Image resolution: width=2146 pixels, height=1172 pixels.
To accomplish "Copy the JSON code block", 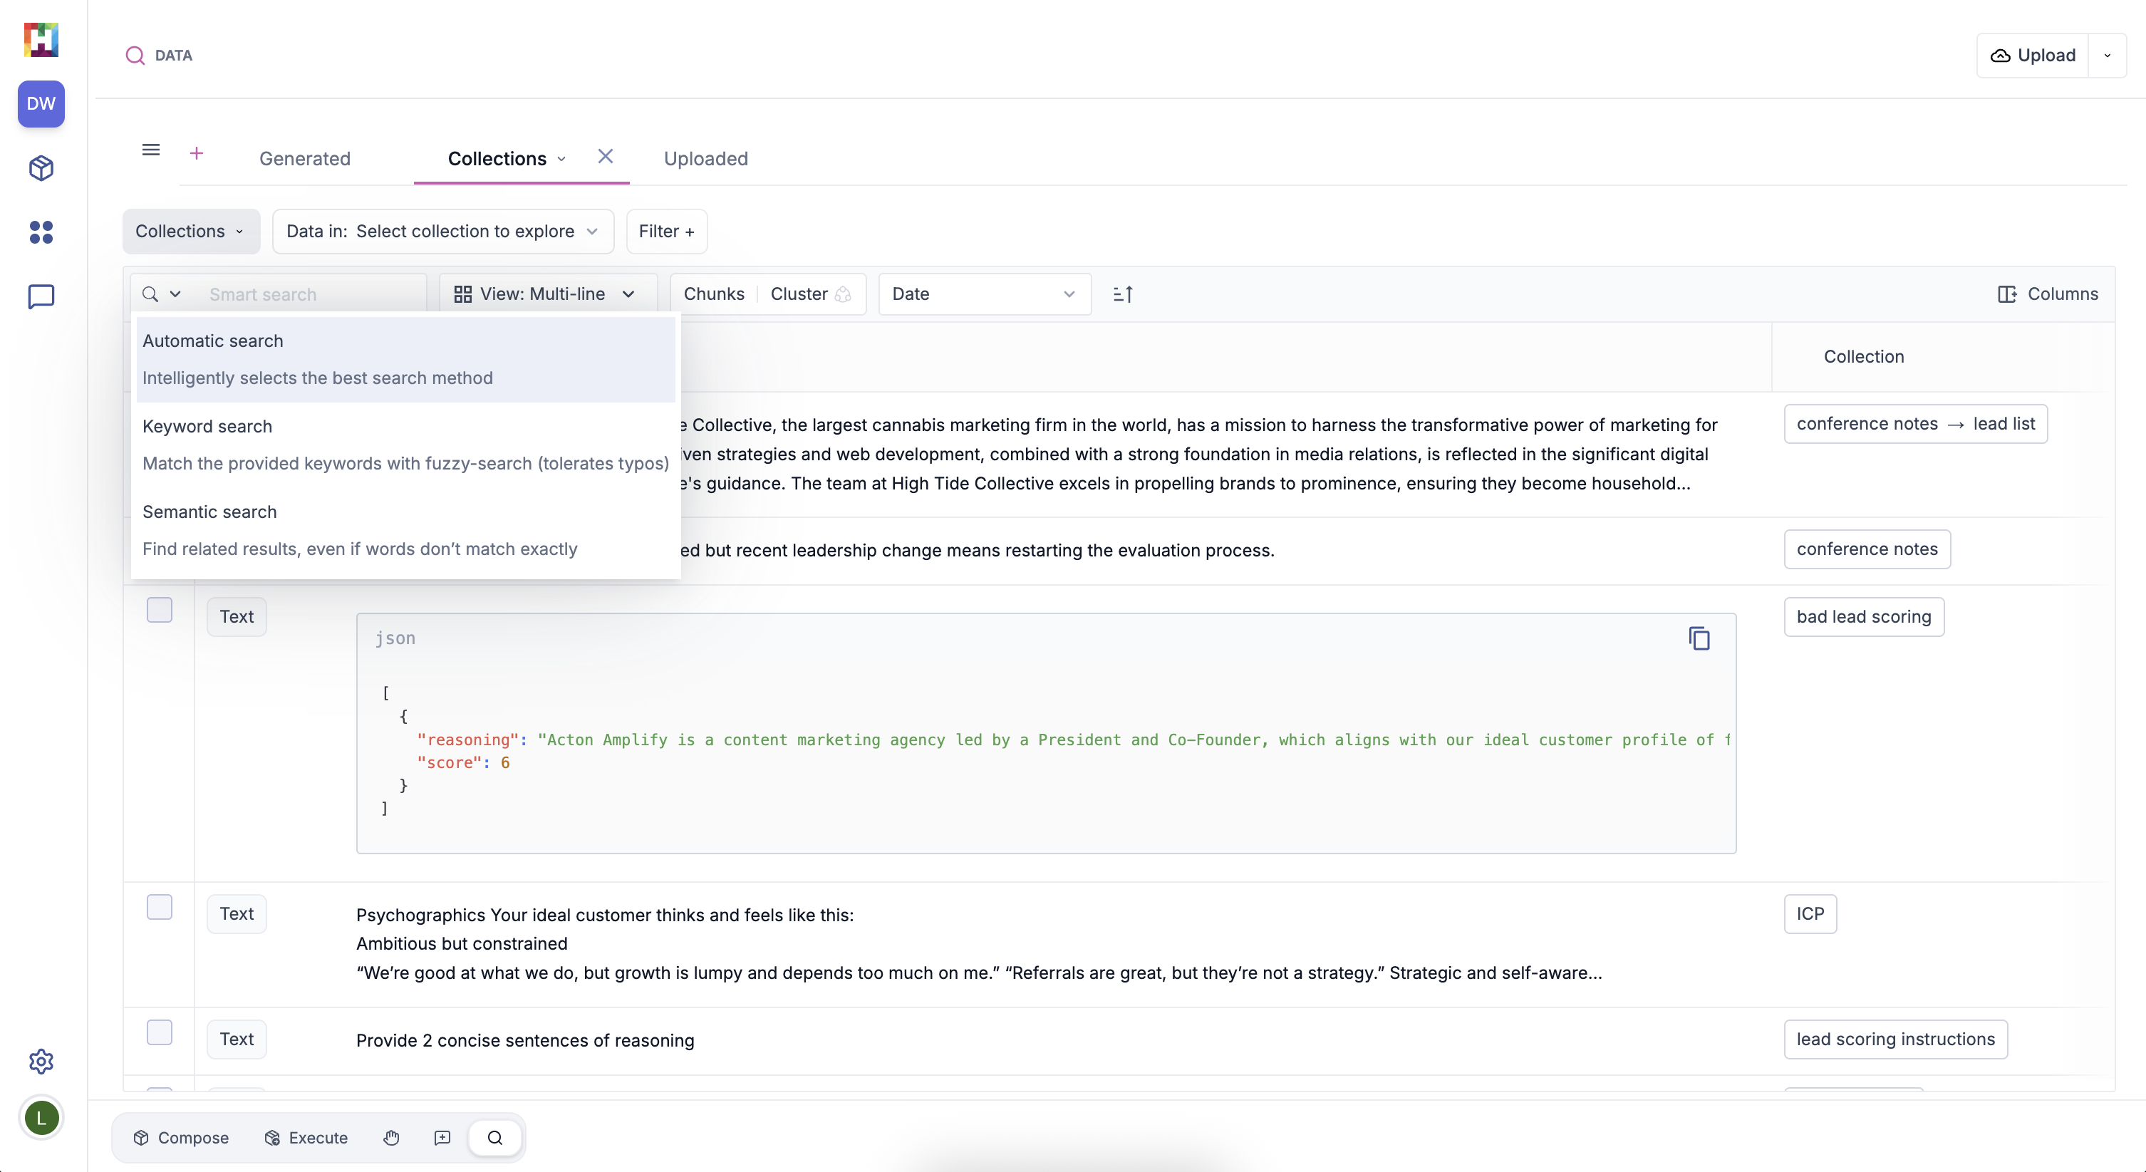I will coord(1699,638).
